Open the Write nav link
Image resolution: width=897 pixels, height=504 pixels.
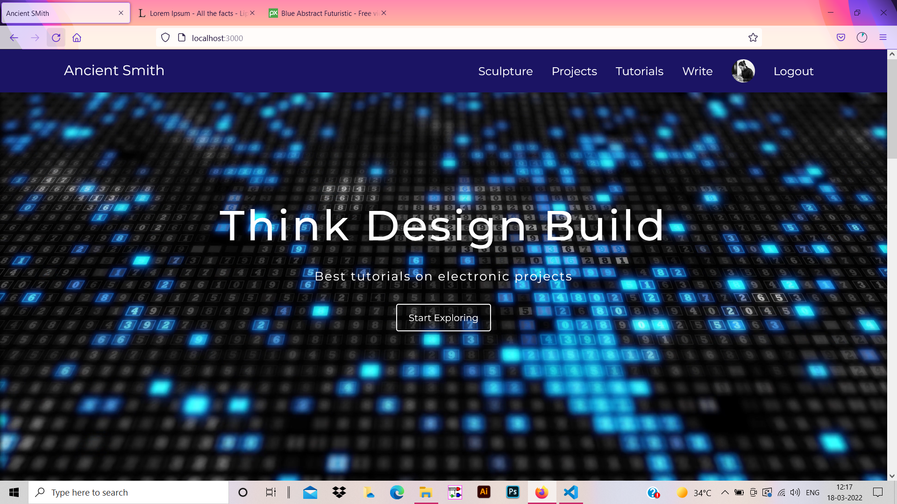pyautogui.click(x=697, y=71)
